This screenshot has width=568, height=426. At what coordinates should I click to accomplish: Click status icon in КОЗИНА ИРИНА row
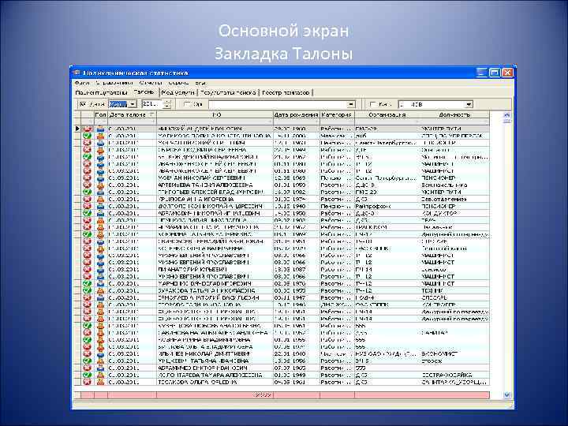[x=87, y=340]
